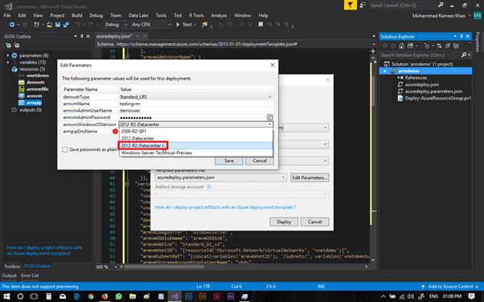Click the Undo arrow in toolbar
The height and width of the screenshot is (302, 484).
77,25
